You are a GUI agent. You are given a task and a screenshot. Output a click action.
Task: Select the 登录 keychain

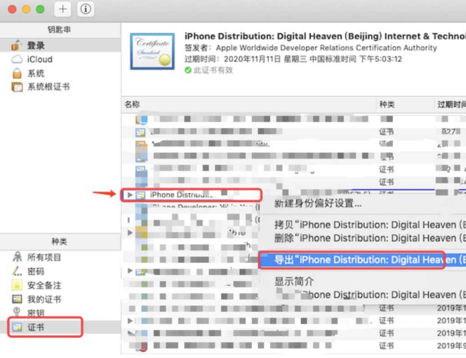(x=61, y=45)
